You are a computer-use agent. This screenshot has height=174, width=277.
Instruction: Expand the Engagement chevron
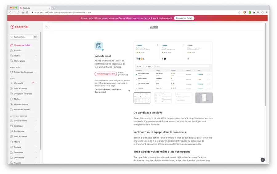coord(36,131)
